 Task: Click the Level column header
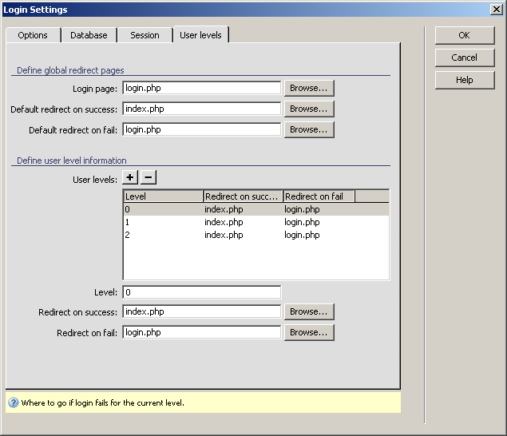[x=163, y=196]
